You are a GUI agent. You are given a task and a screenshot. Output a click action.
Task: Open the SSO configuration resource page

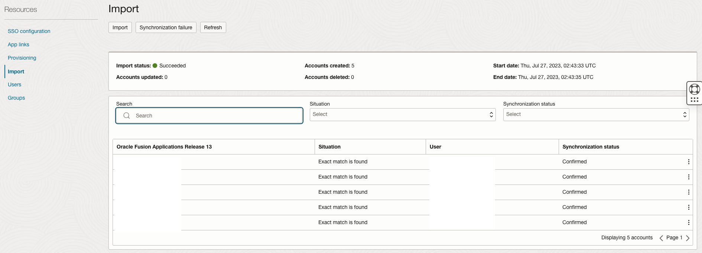(29, 31)
